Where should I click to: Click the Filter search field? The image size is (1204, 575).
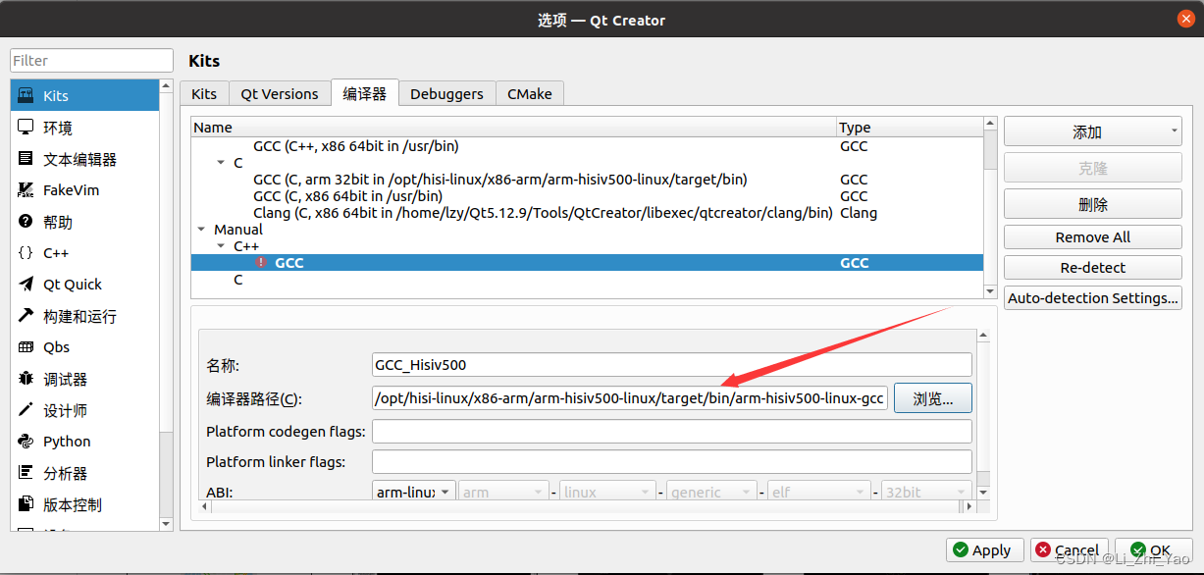click(91, 61)
